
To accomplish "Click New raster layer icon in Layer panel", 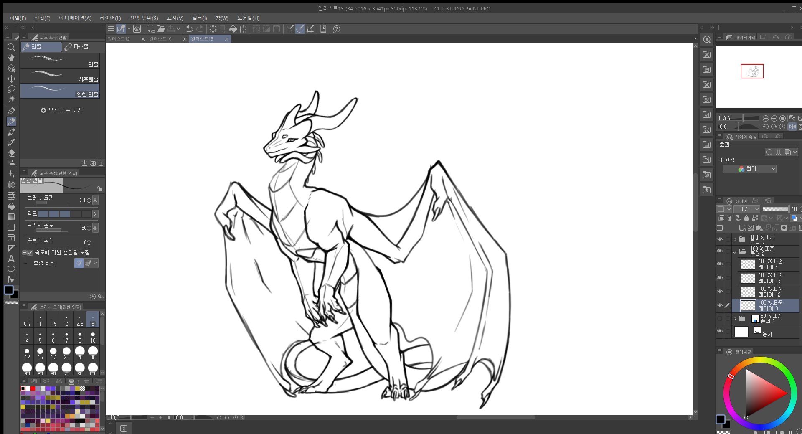I will (742, 228).
